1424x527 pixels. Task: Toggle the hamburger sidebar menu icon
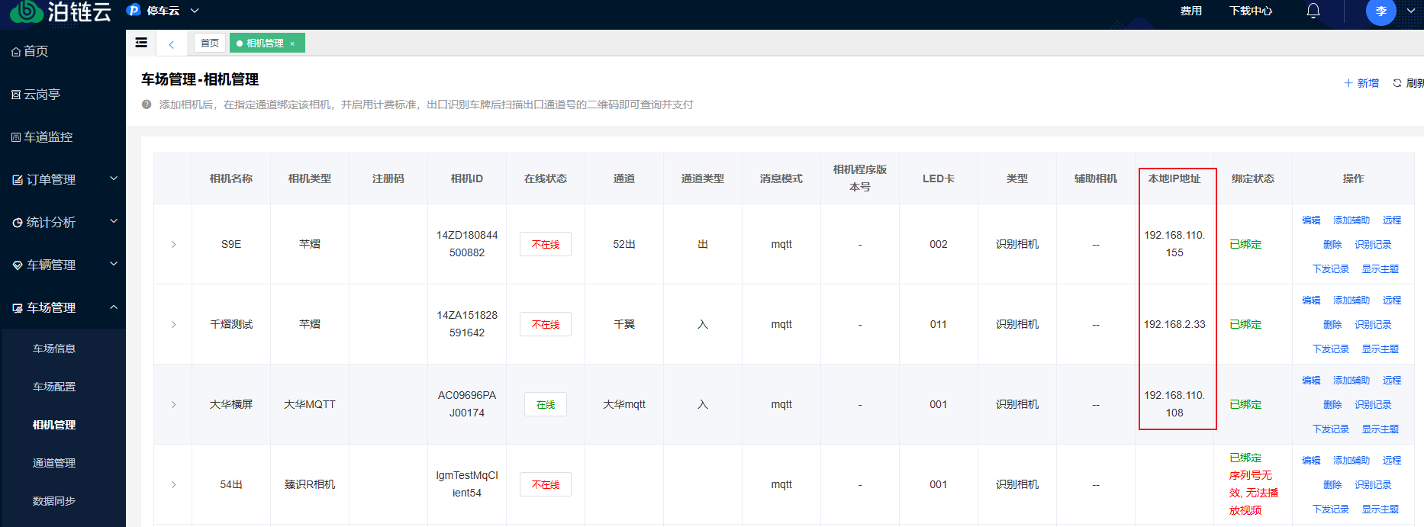(x=141, y=43)
